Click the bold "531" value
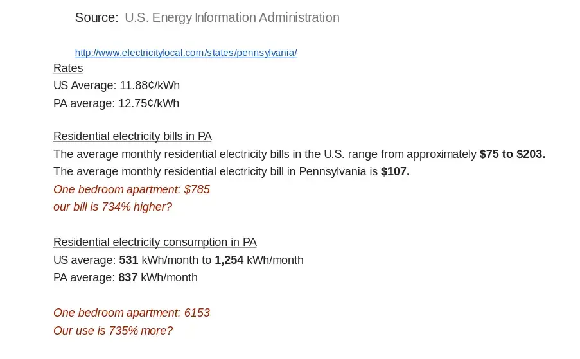 128,260
